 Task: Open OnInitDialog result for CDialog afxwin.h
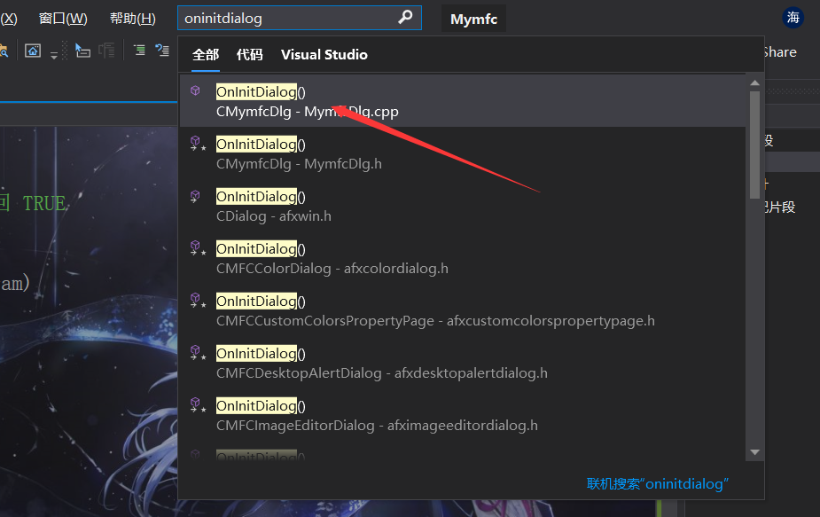(463, 206)
